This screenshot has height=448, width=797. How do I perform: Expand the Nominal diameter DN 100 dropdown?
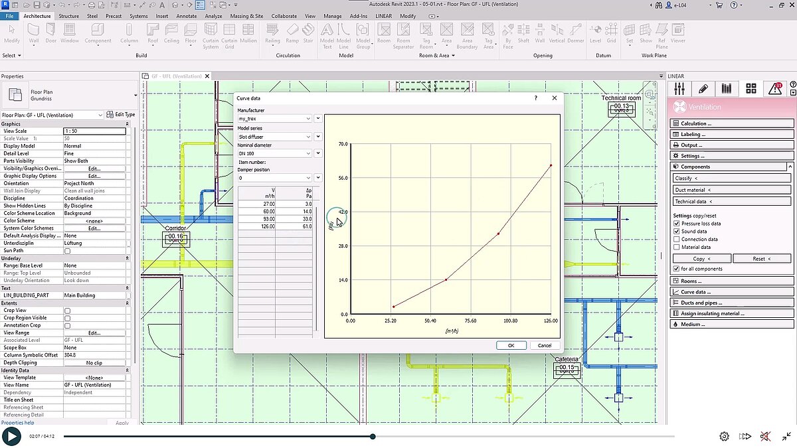click(x=308, y=153)
